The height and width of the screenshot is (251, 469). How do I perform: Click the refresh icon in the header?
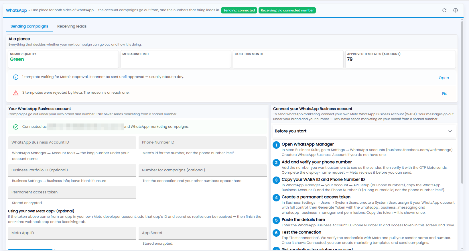[444, 10]
